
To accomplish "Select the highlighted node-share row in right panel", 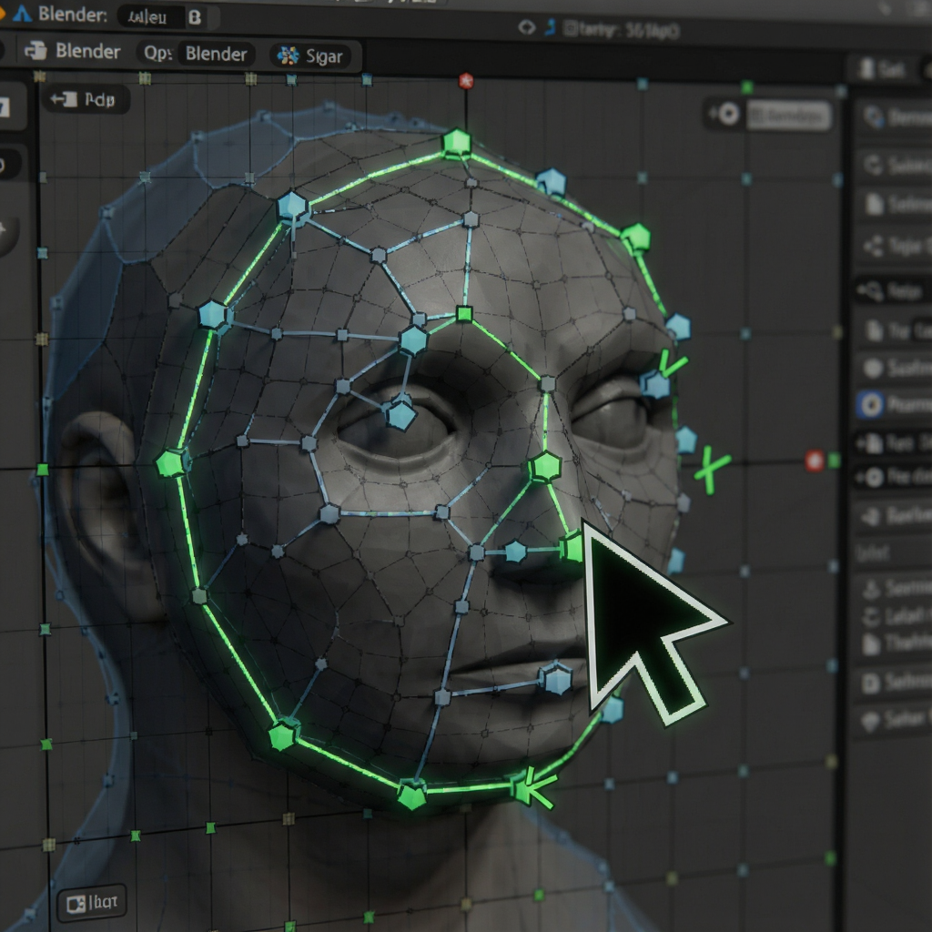I will click(x=893, y=290).
